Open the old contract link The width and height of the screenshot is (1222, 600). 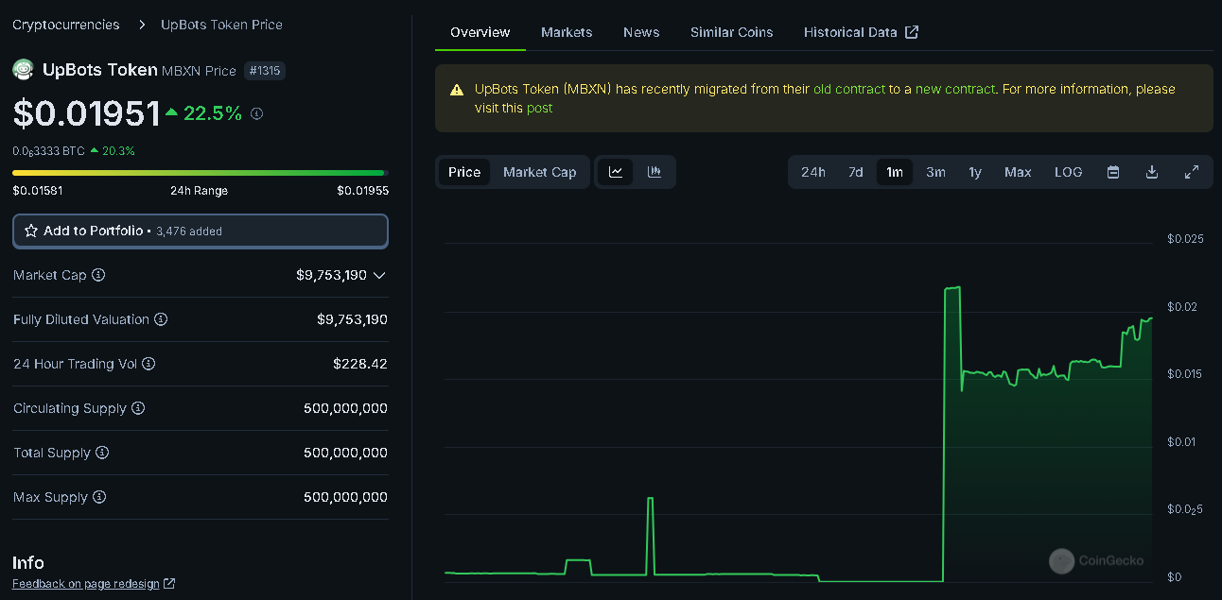(848, 89)
